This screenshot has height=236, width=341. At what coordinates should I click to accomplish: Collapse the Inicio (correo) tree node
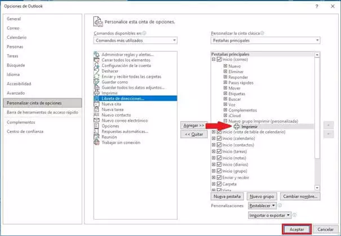[214, 59]
